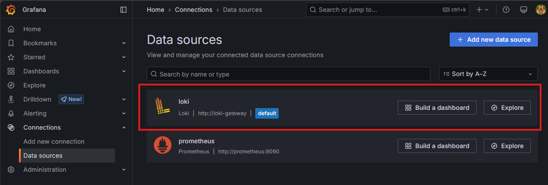The width and height of the screenshot is (548, 185).
Task: Open the user profile avatar
Action: [540, 10]
